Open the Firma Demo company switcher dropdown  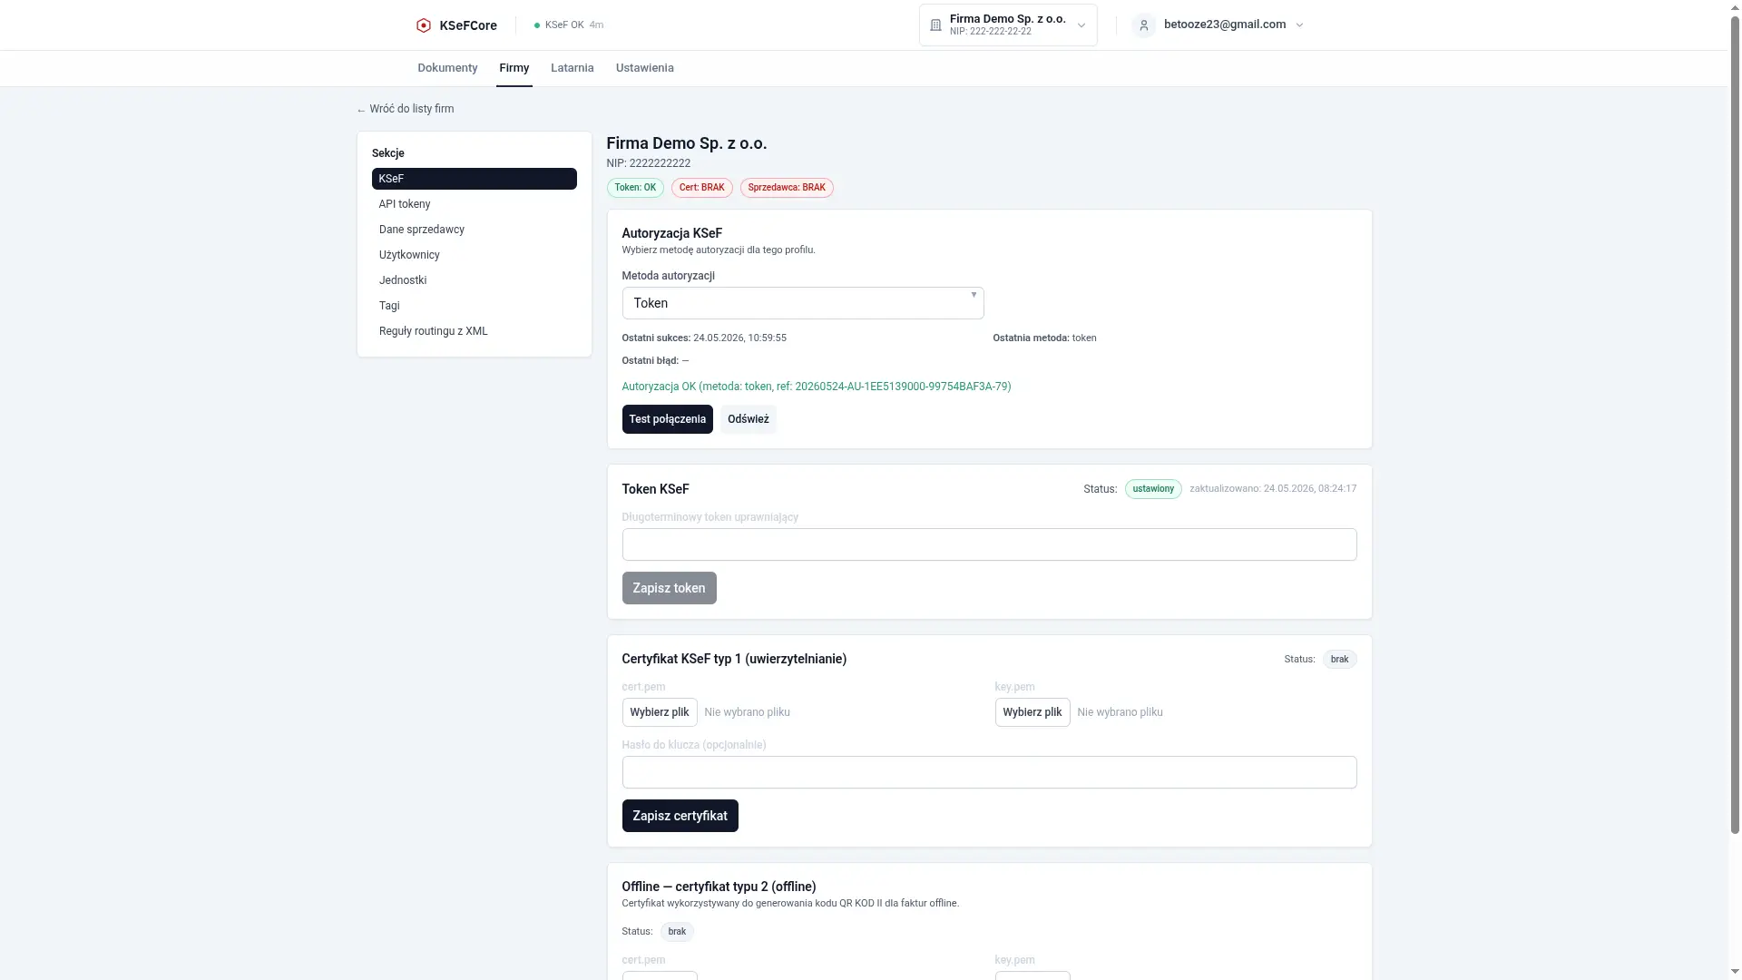pyautogui.click(x=1008, y=25)
